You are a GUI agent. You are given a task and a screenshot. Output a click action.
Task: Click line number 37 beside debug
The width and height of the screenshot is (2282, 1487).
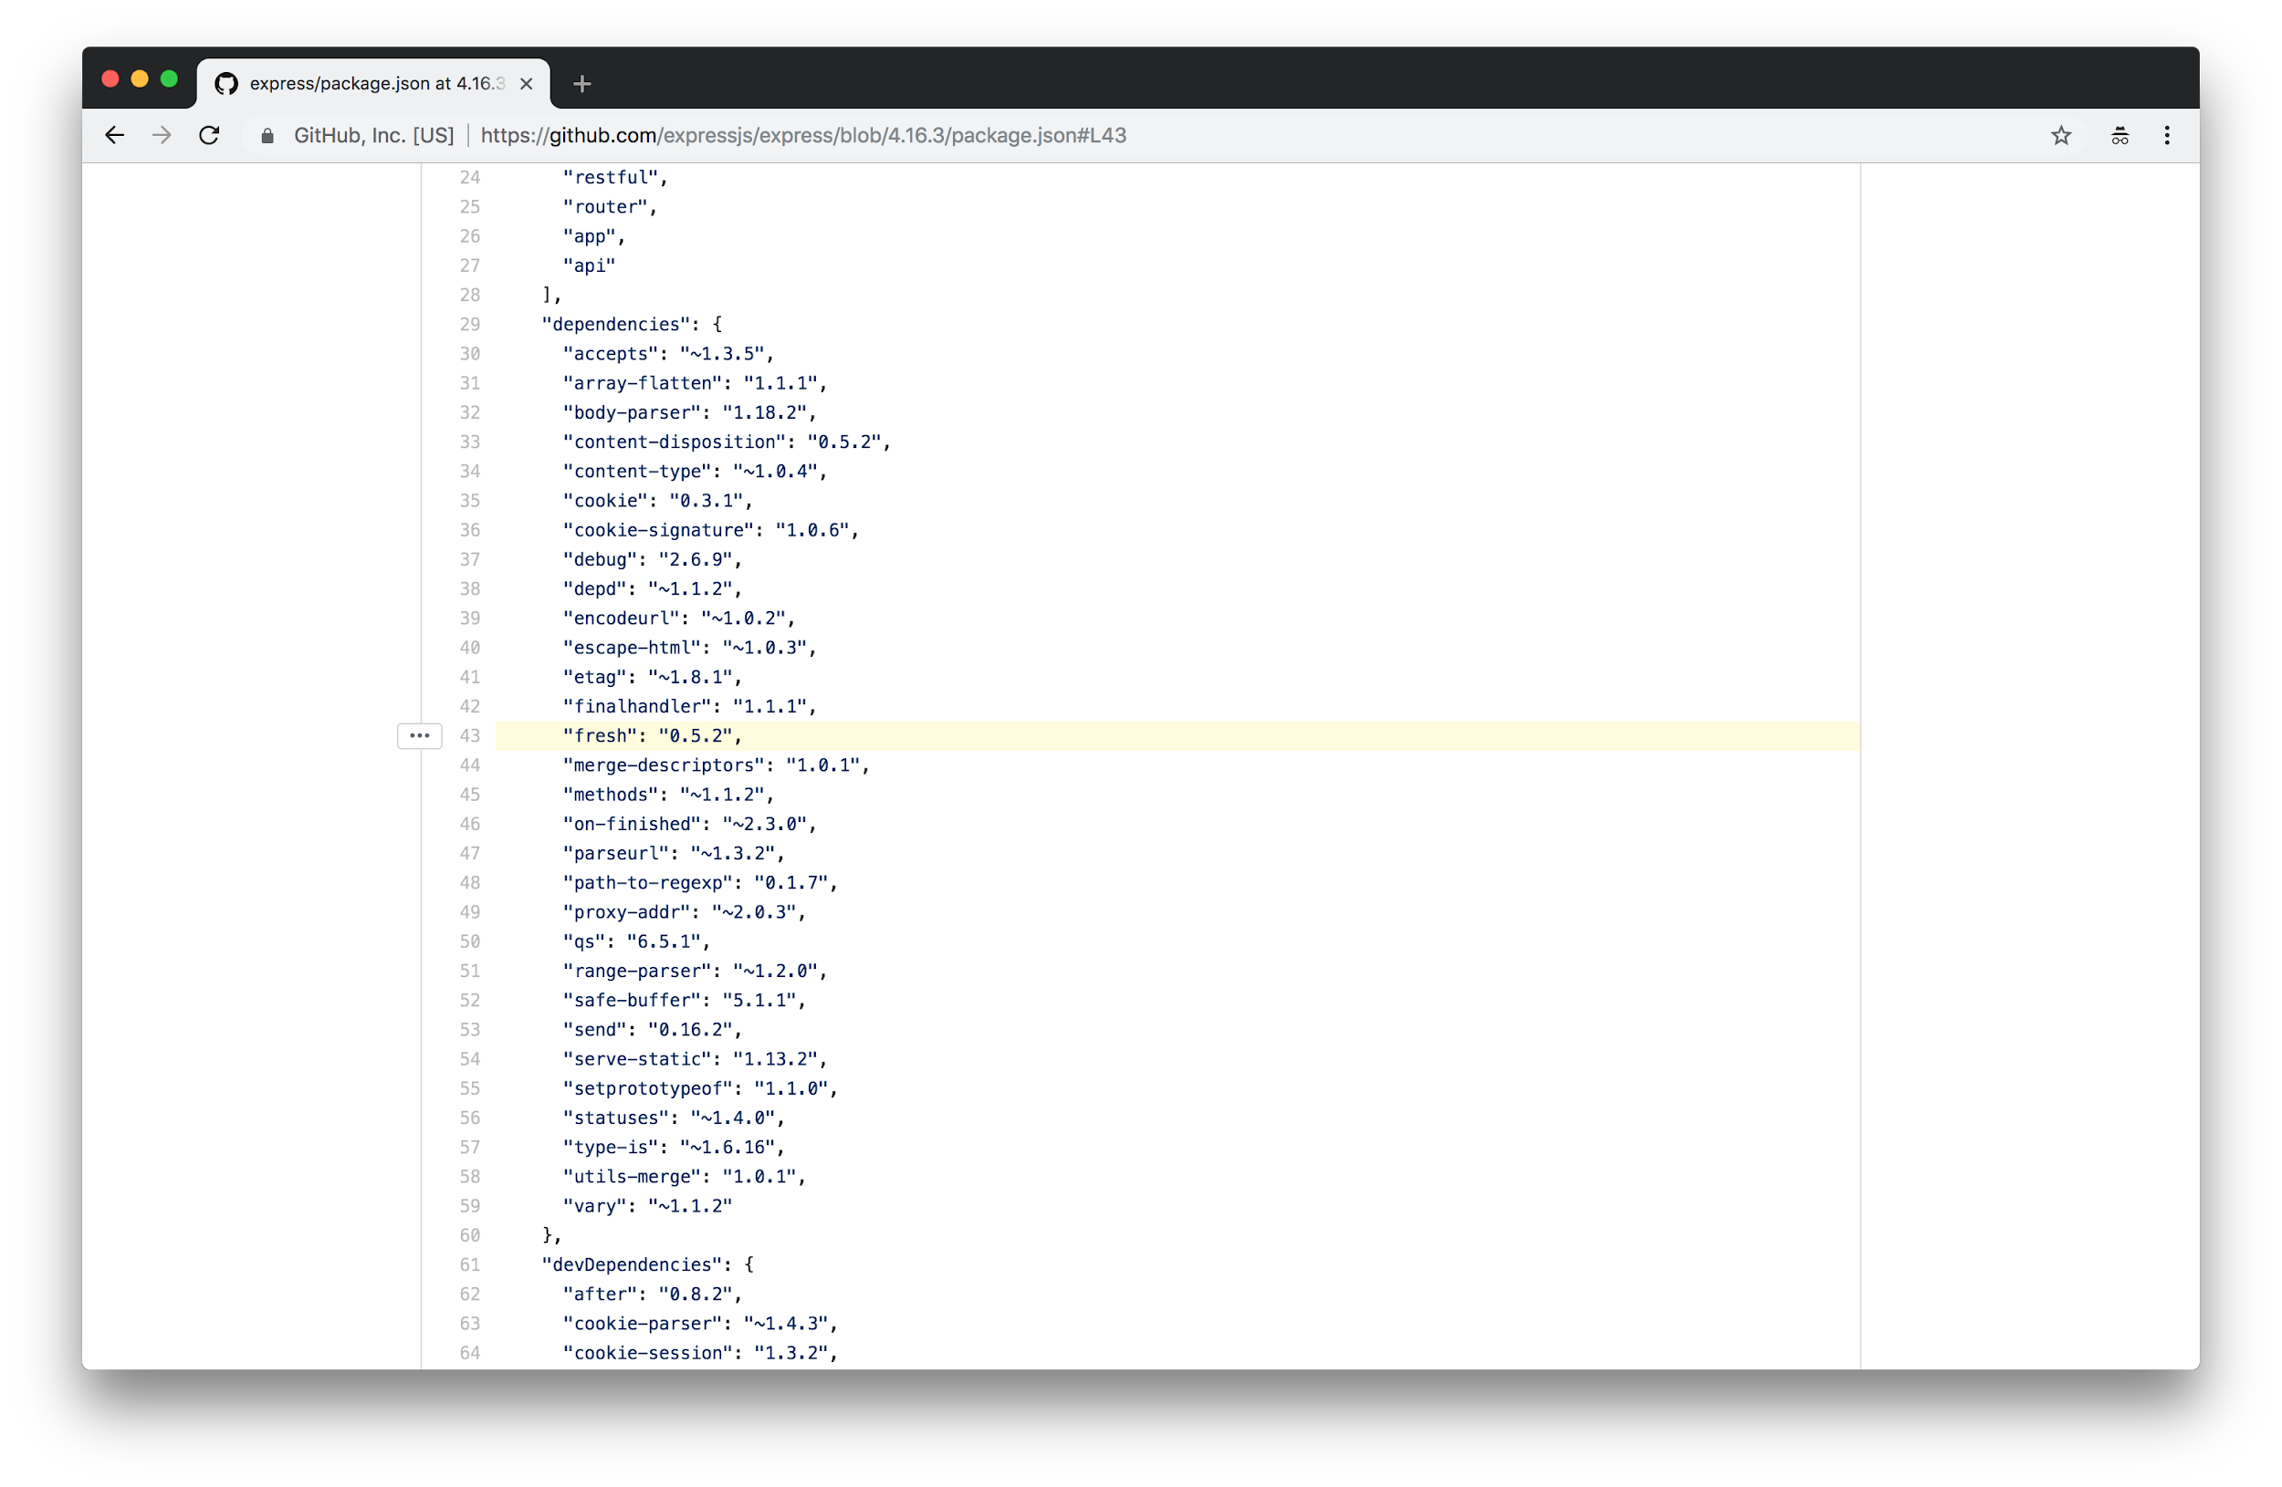[470, 559]
